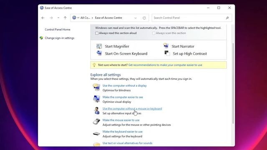267x150 pixels.
Task: Click the High Contrast icon
Action: [x=167, y=53]
